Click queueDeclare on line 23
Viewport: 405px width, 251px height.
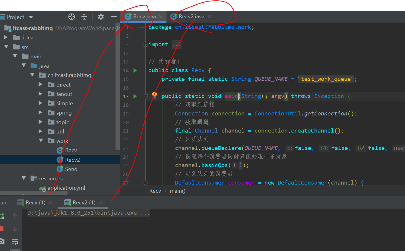point(221,148)
